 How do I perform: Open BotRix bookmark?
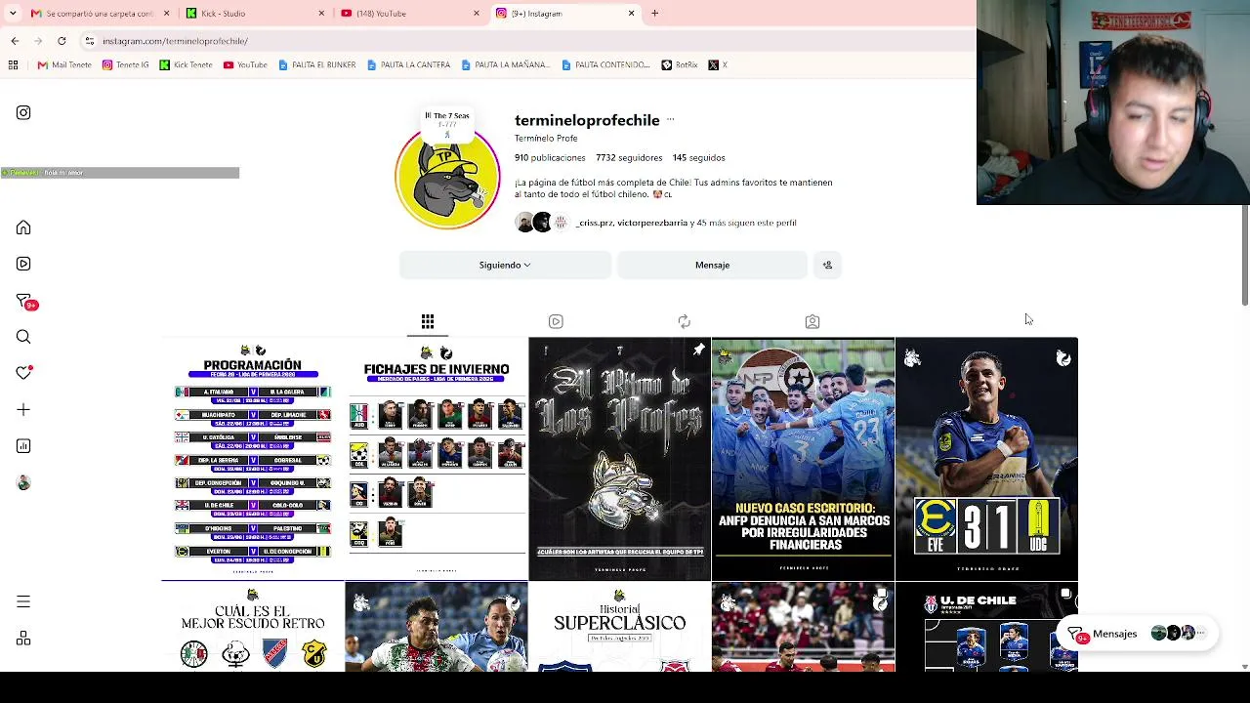pos(680,64)
